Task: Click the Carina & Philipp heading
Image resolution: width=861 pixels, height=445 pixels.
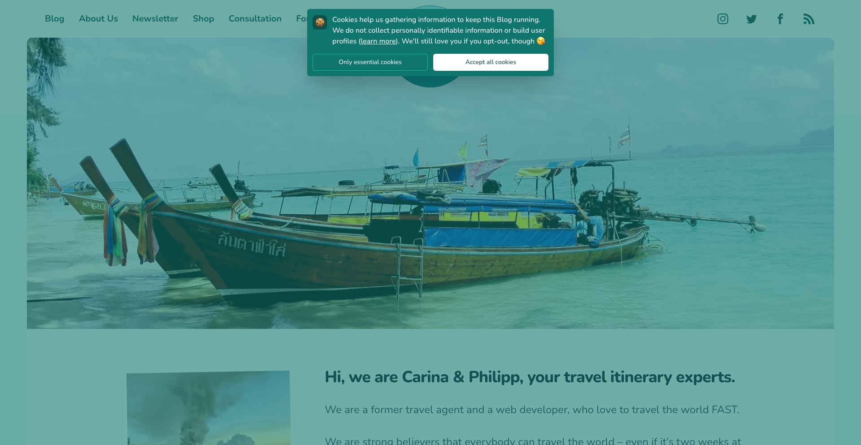Action: tap(530, 377)
